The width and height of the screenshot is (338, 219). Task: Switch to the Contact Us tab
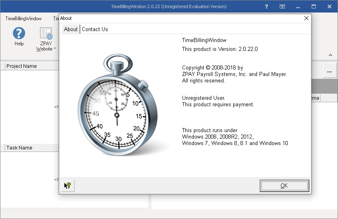click(95, 29)
